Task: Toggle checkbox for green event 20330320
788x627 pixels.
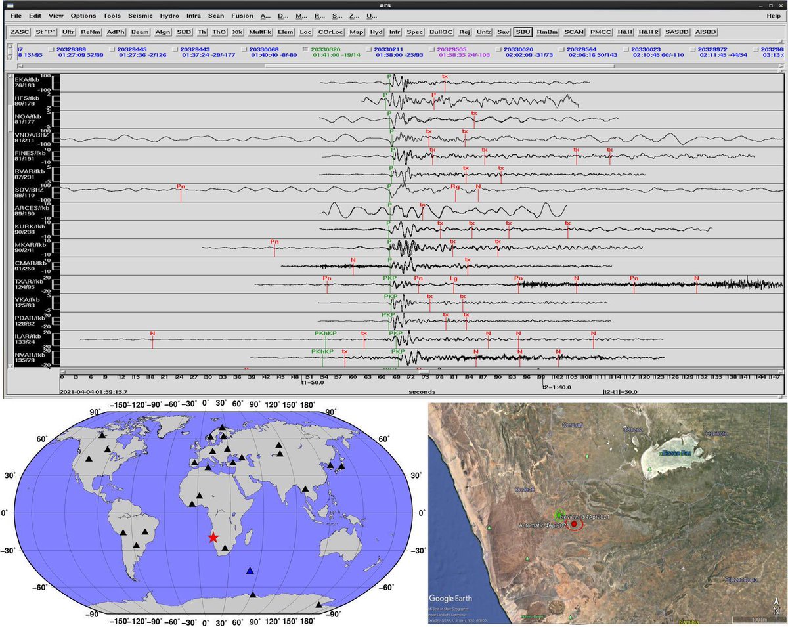Action: [305, 49]
